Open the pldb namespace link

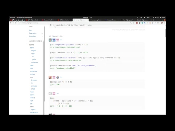point(34,59)
